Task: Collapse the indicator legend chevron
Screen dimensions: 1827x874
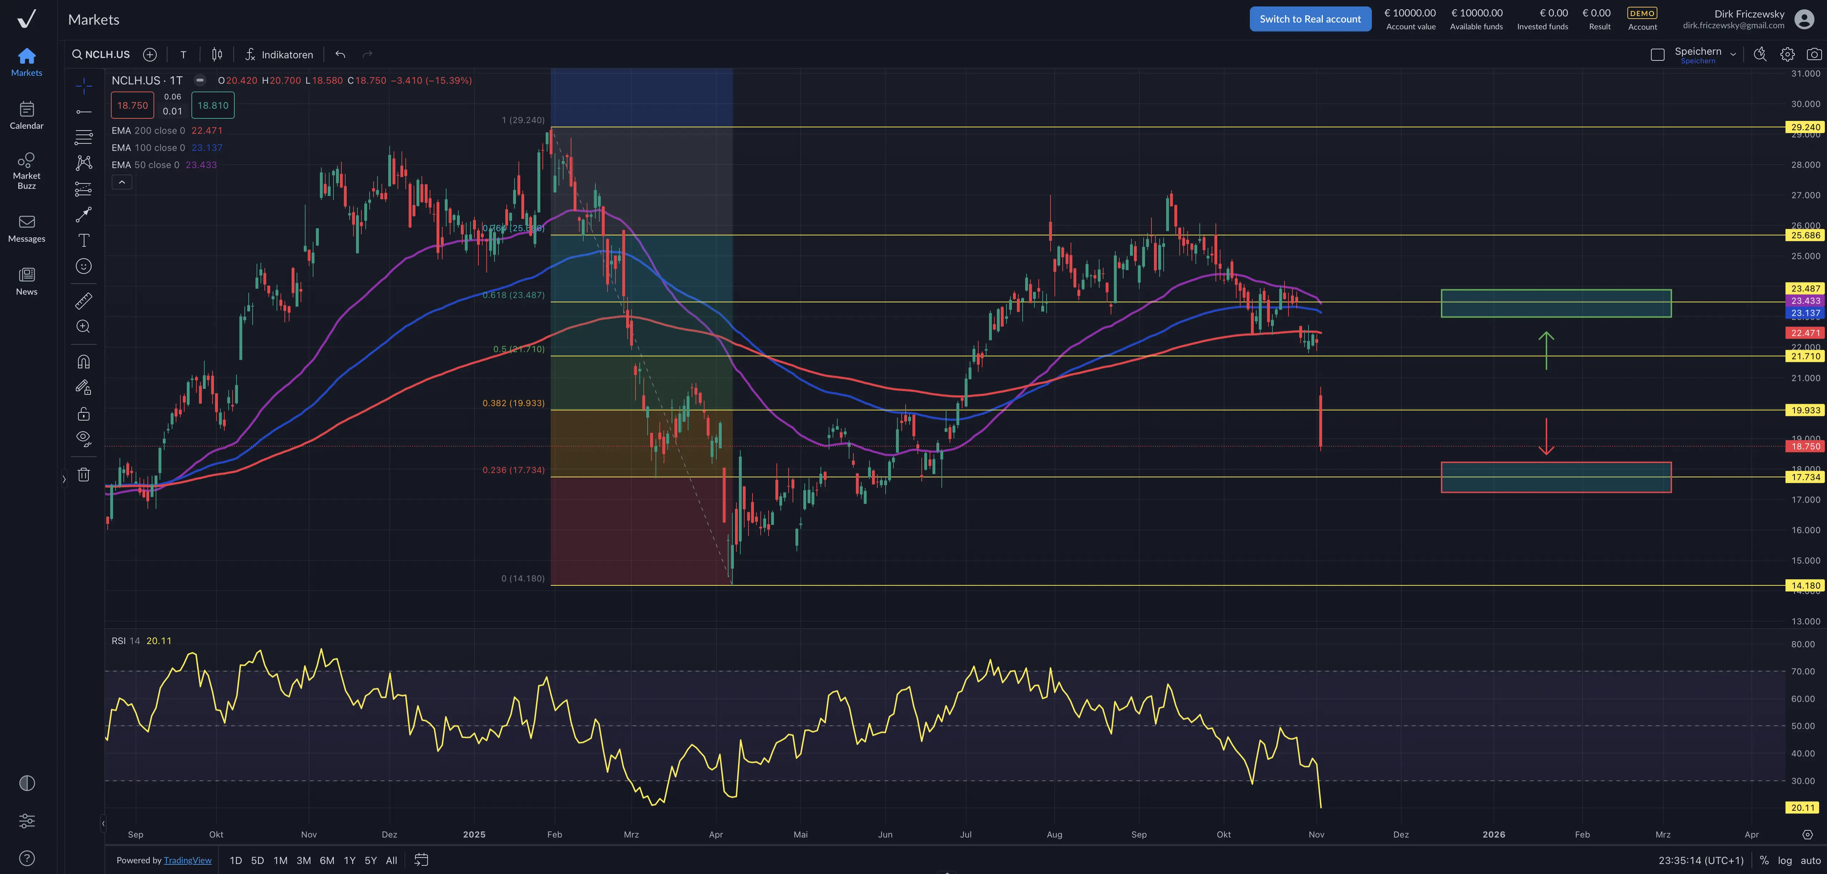Action: (x=122, y=182)
